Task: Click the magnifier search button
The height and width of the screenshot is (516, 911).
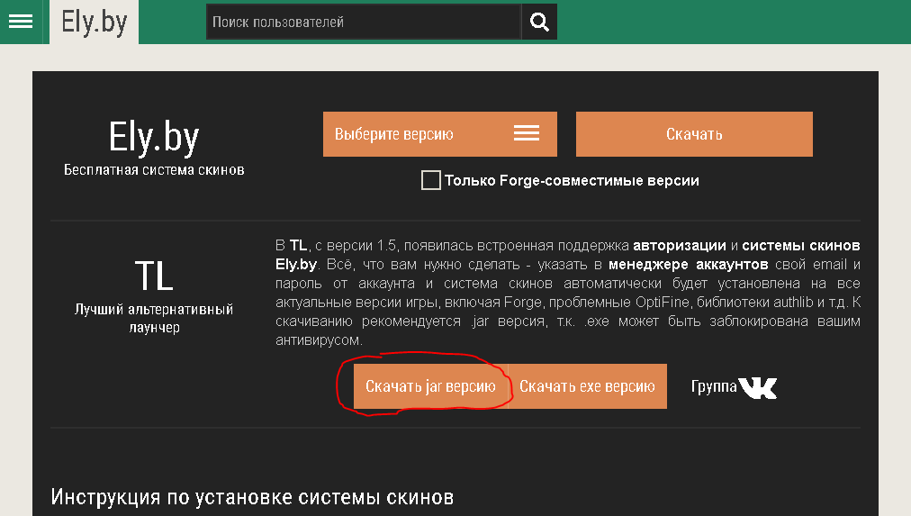Action: click(x=539, y=23)
